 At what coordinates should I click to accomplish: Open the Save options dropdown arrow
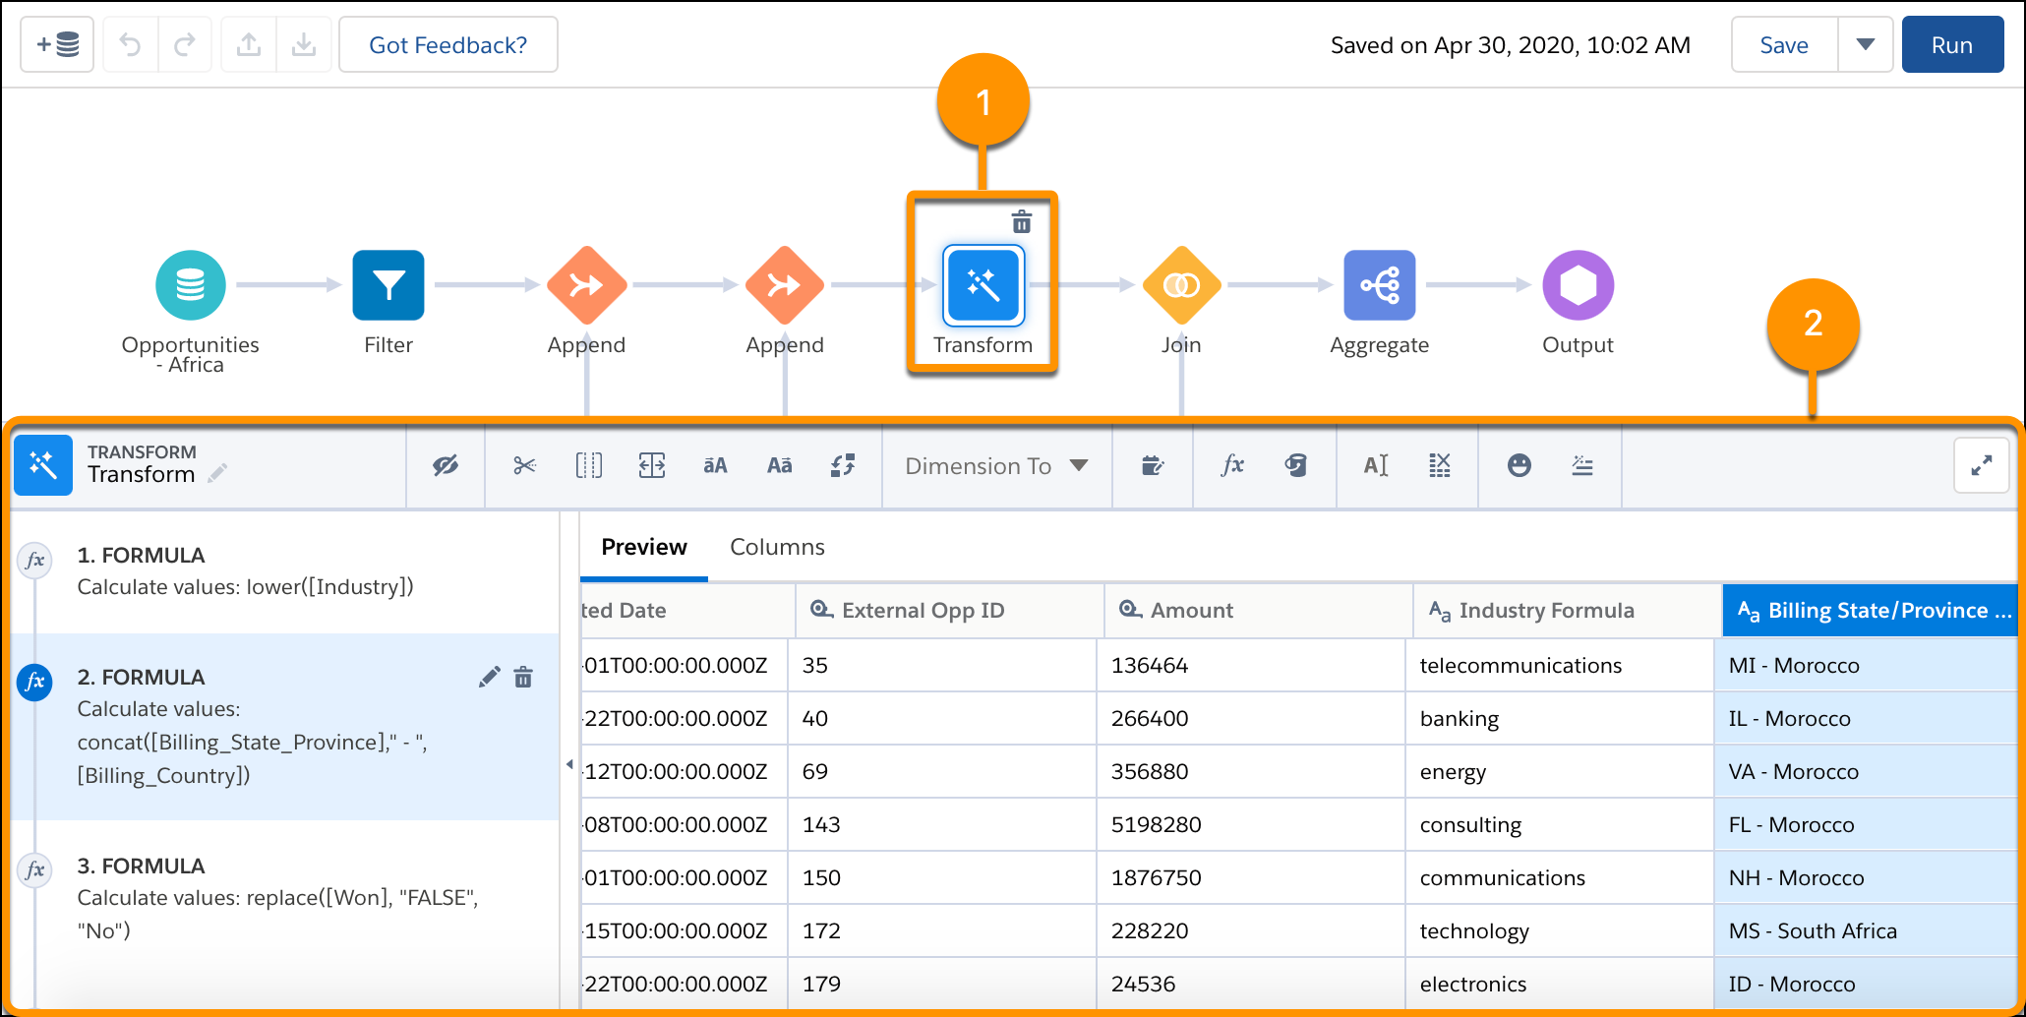point(1865,45)
